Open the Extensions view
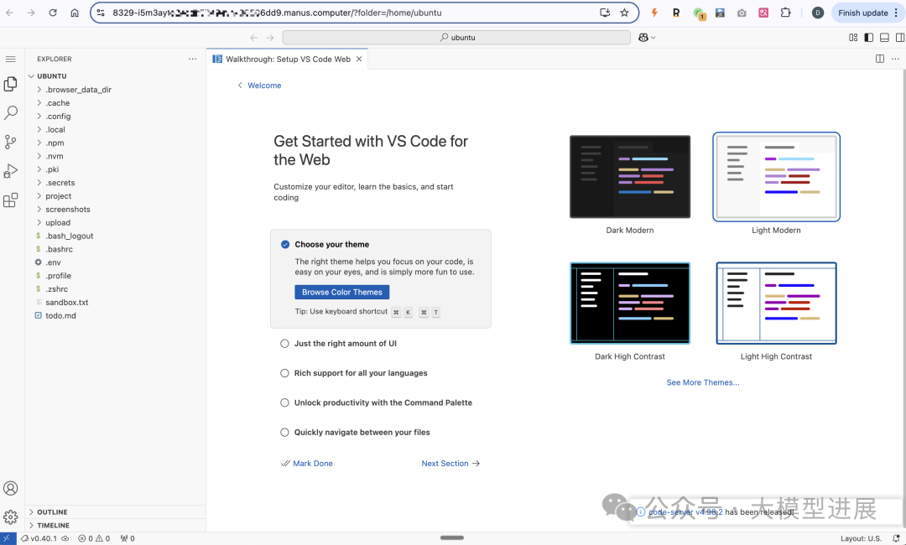Viewport: 906px width, 545px height. pos(10,200)
